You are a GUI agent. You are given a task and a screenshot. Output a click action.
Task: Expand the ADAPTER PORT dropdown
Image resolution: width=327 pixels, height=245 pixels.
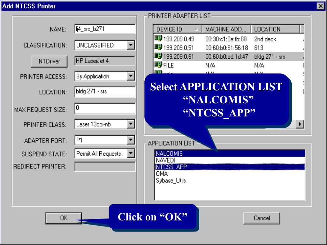131,140
